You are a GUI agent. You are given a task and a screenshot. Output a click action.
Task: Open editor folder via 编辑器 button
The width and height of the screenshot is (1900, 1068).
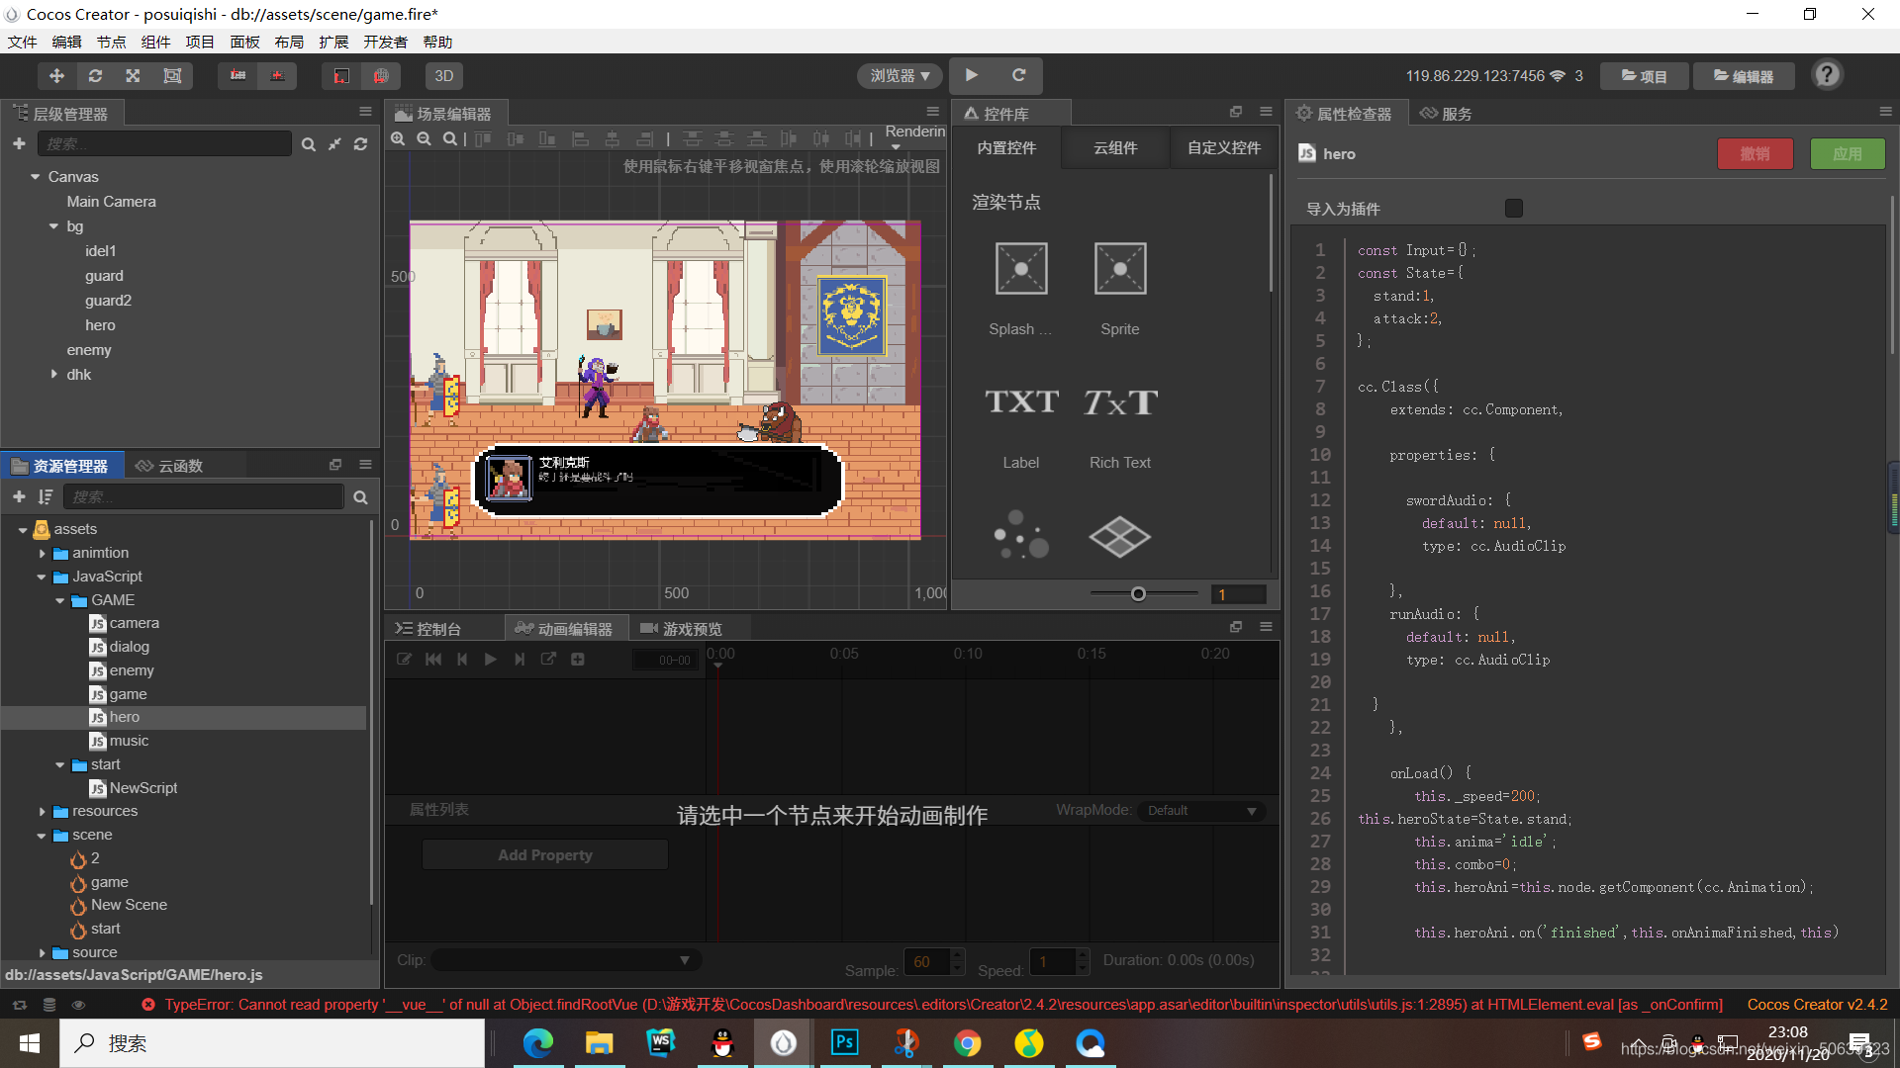pos(1744,76)
